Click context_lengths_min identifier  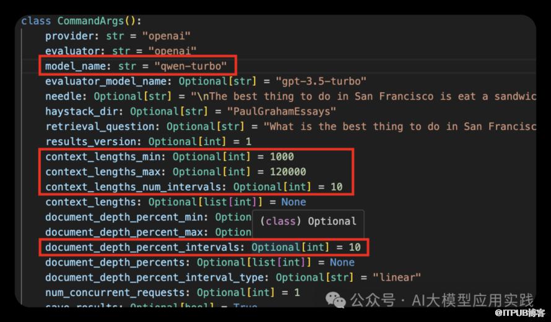coord(103,157)
